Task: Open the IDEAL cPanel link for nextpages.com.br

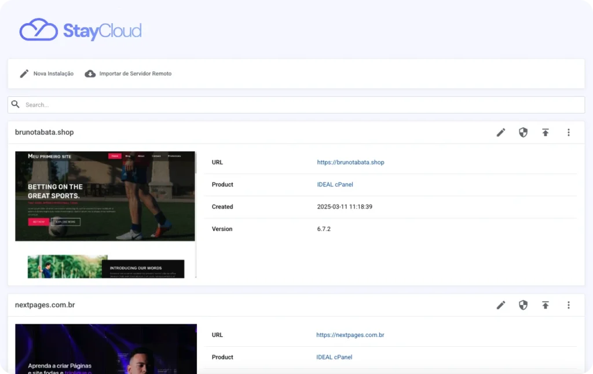Action: click(x=334, y=357)
